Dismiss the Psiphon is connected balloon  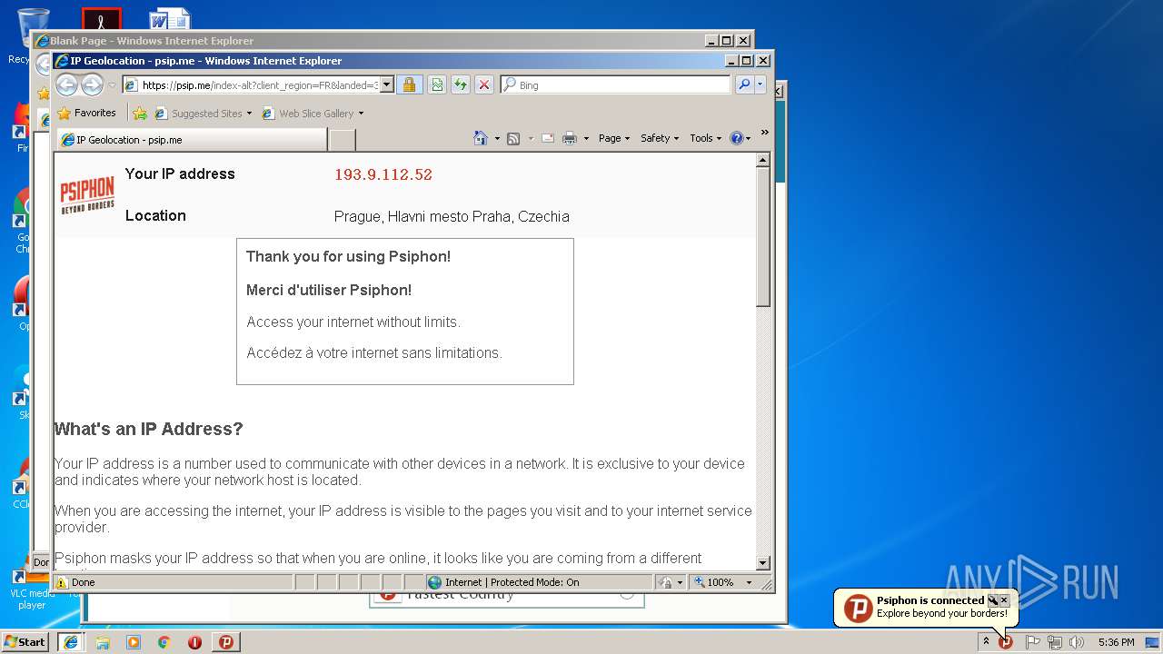pyautogui.click(x=1004, y=600)
